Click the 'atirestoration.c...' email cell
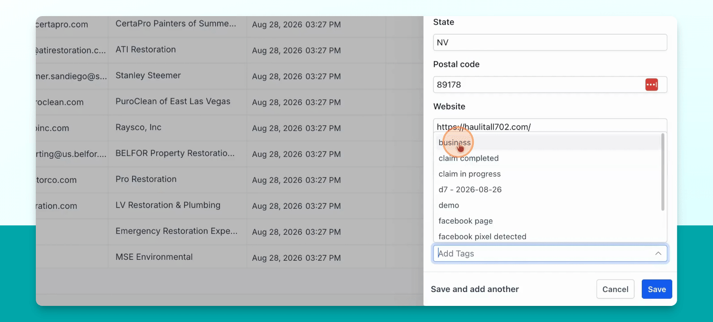 click(71, 51)
